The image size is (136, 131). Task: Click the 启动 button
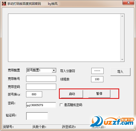(x=72, y=94)
